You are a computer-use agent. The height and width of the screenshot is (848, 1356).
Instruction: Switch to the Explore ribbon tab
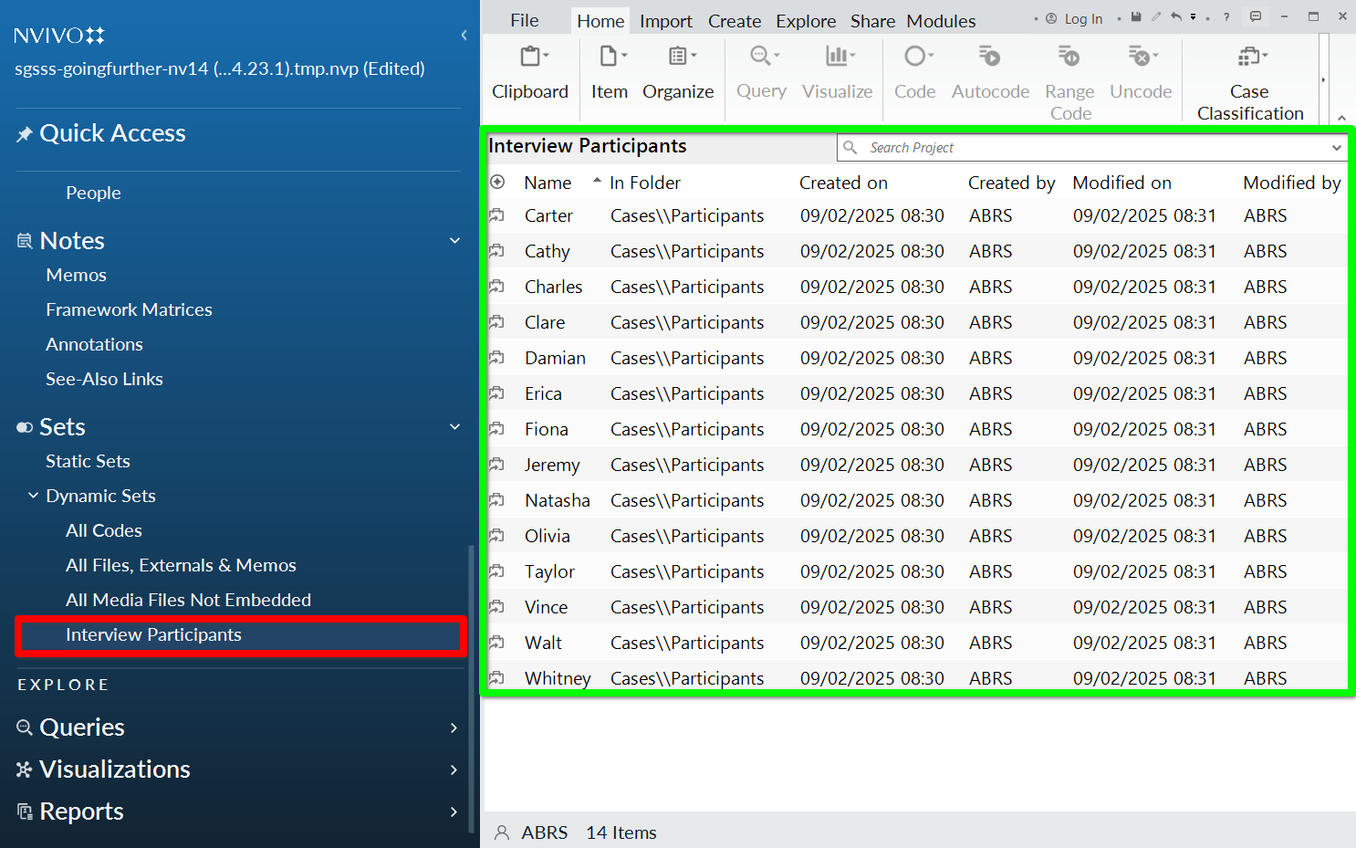805,21
